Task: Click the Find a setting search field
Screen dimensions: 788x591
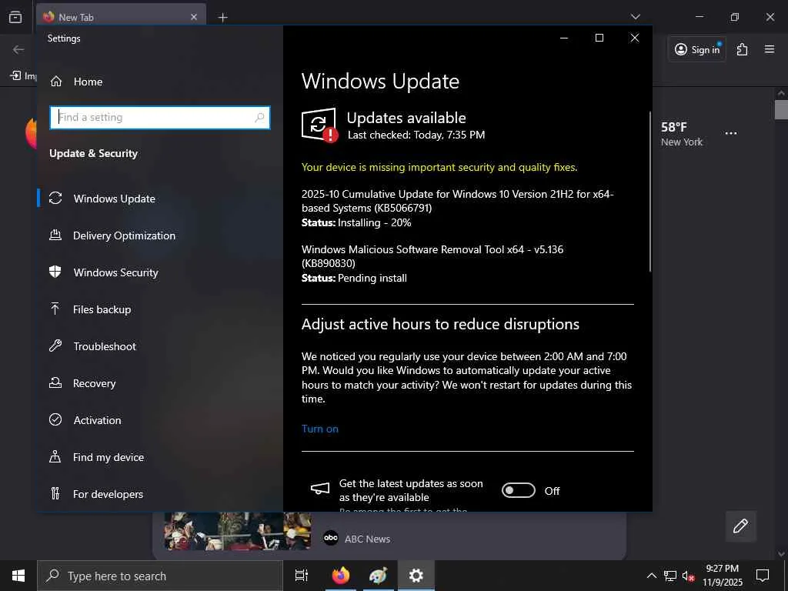Action: tap(160, 118)
